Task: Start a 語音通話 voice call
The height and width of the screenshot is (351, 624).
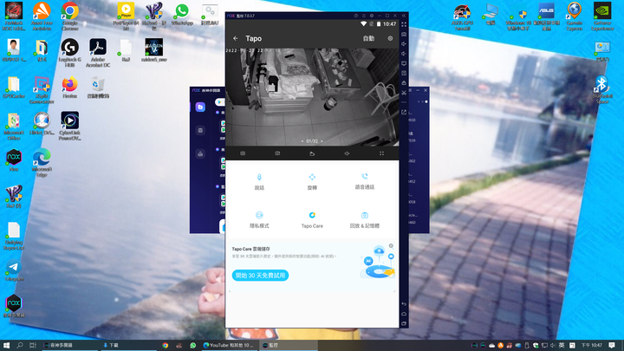Action: coord(365,181)
